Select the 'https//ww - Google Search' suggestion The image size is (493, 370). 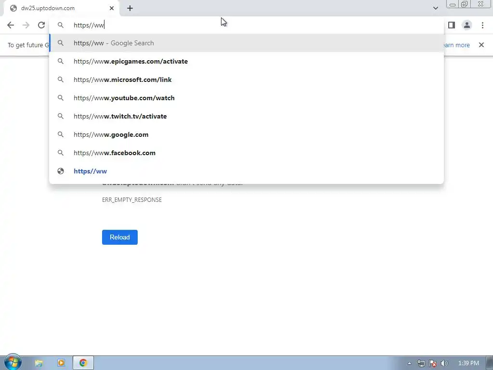[x=246, y=43]
